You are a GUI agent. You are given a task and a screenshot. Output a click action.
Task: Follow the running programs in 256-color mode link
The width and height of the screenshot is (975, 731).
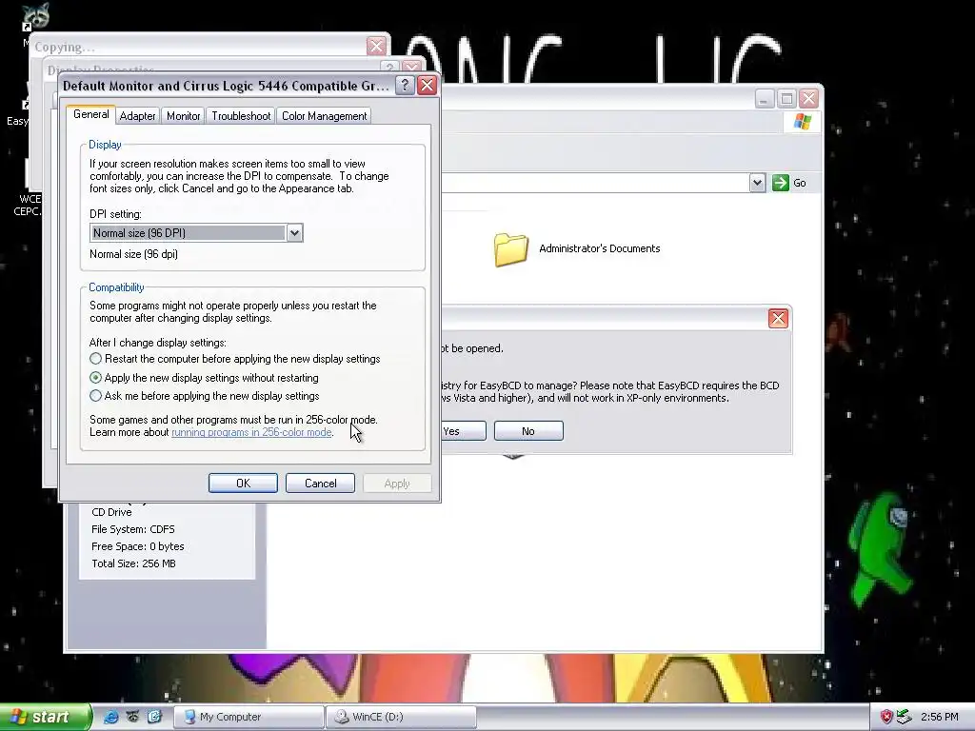pos(251,432)
